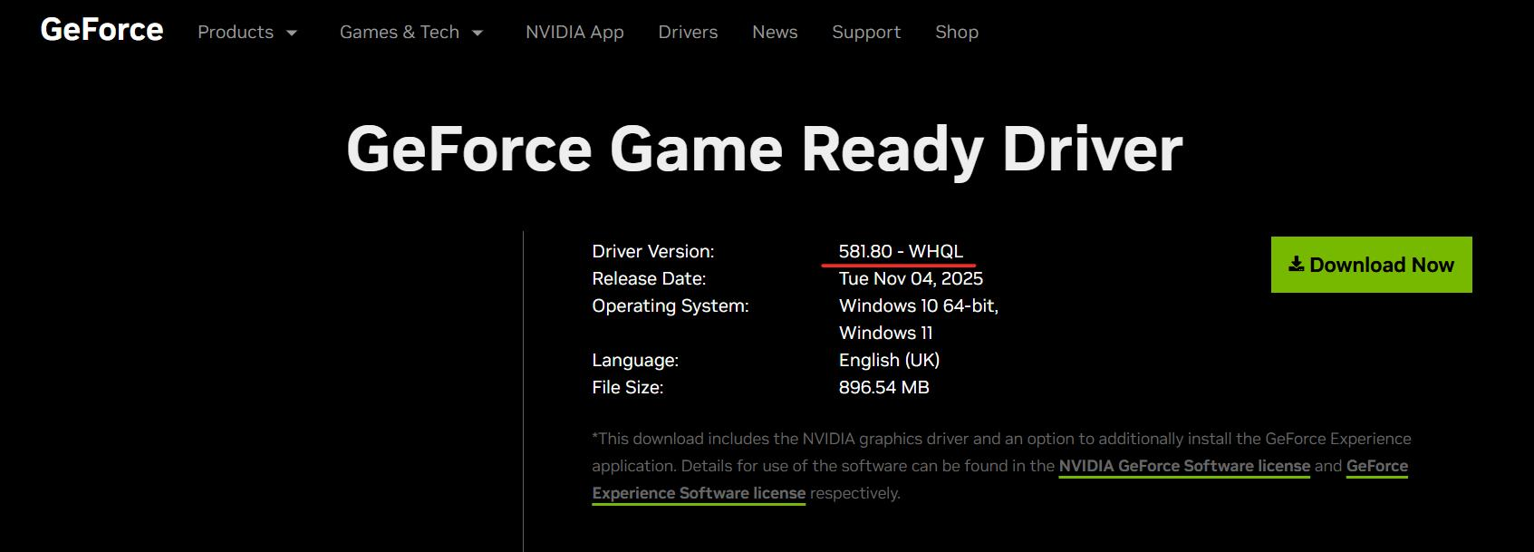Image resolution: width=1534 pixels, height=552 pixels.
Task: Click the GeForce Game Ready Driver heading
Action: point(765,150)
